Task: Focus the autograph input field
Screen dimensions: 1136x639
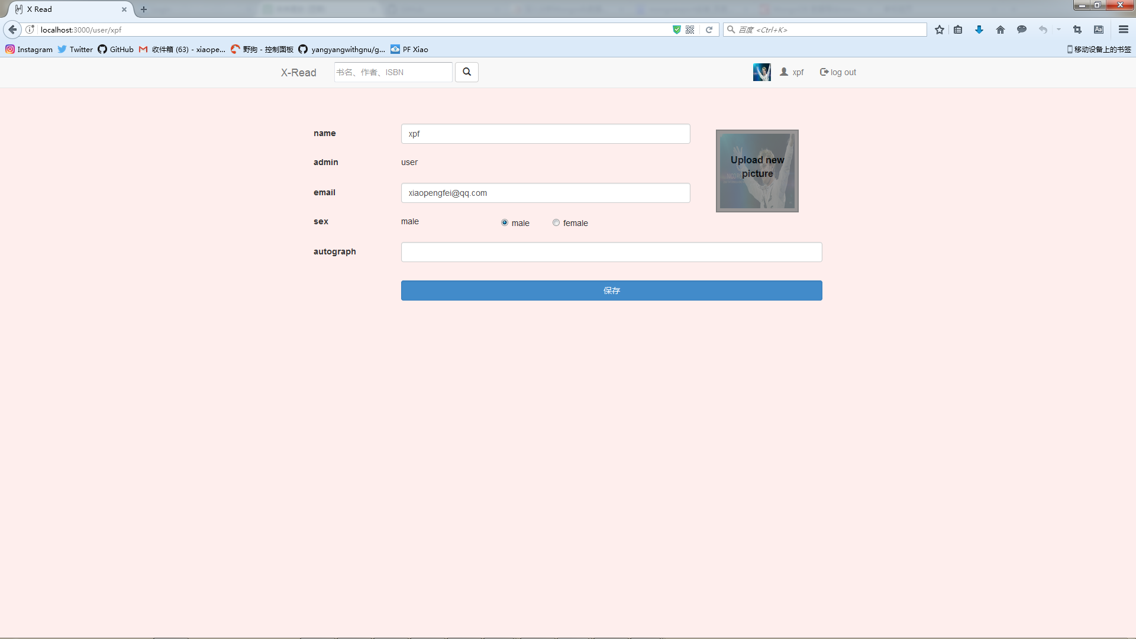Action: (611, 252)
